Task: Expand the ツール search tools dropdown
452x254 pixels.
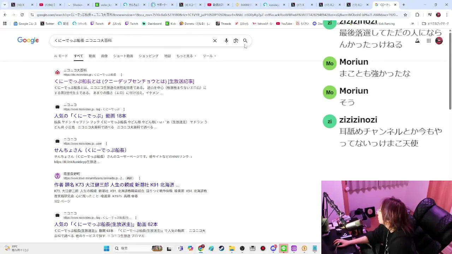Action: tap(209, 56)
